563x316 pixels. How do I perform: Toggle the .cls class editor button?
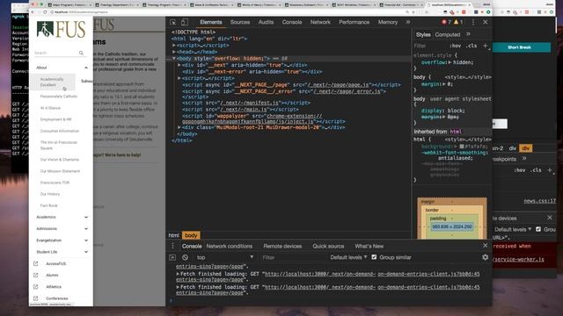click(x=472, y=46)
